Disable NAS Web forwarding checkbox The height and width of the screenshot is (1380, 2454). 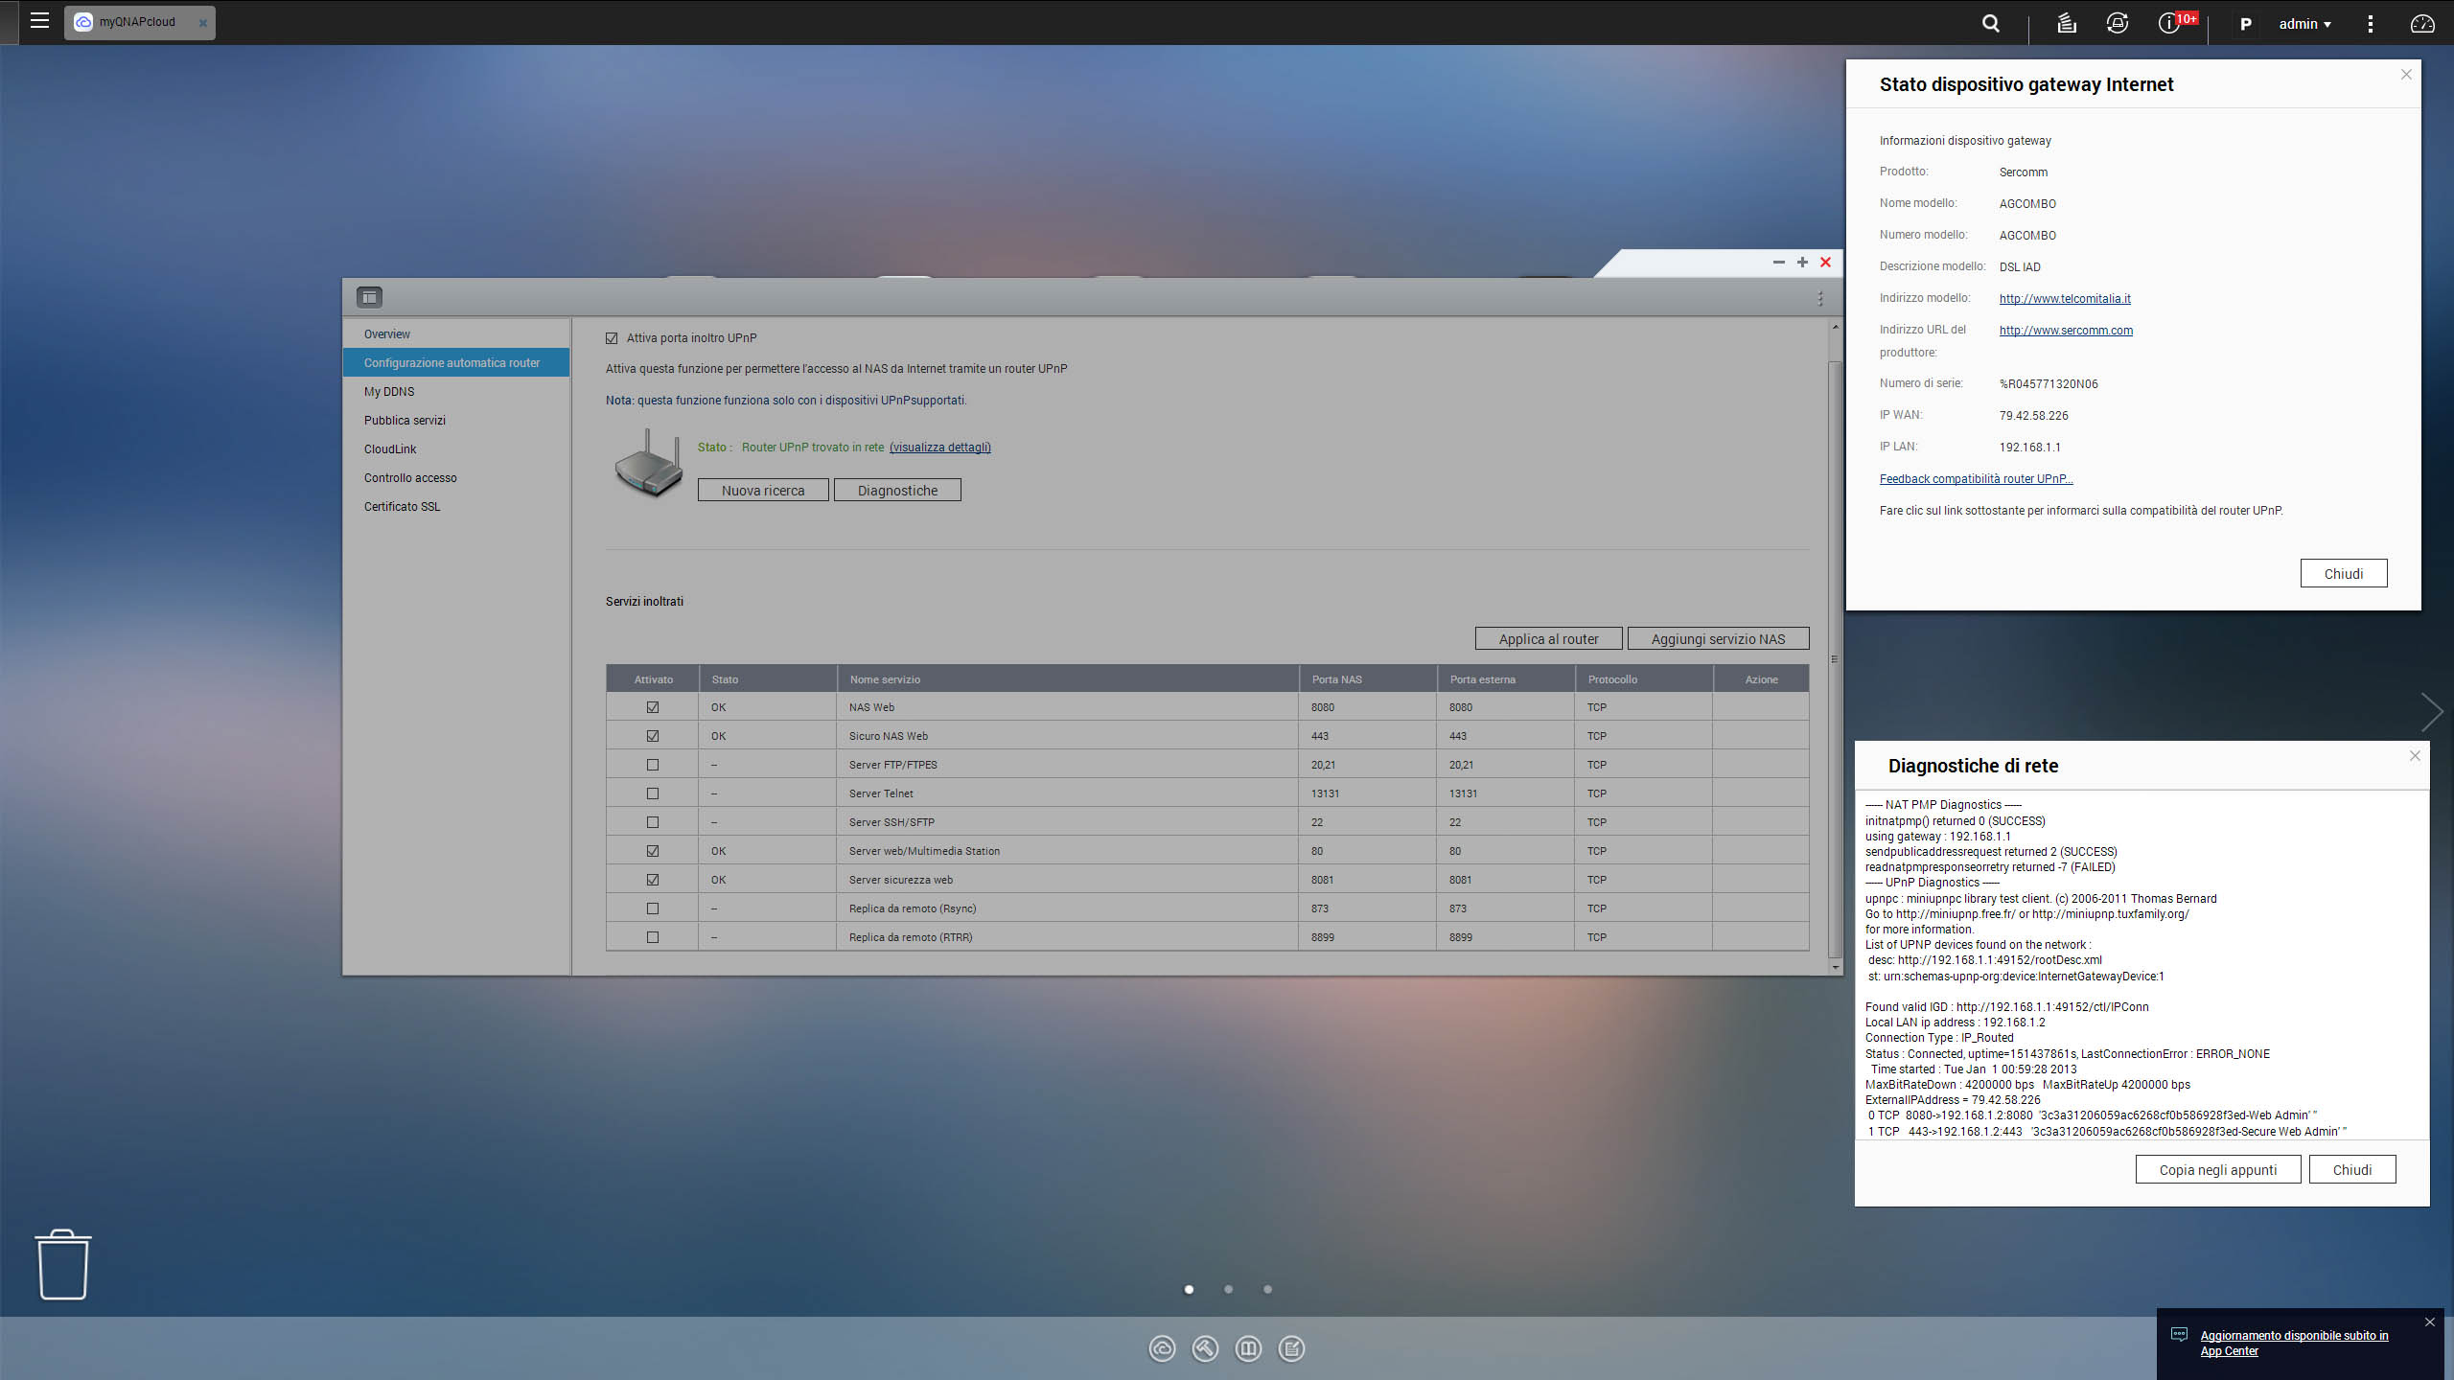[653, 707]
